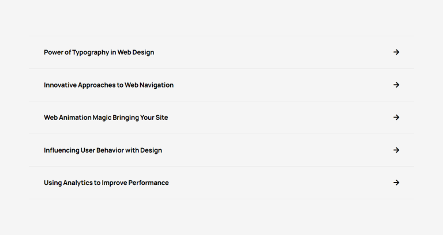Click "Using Analytics to Improve Performance" title
This screenshot has width=443, height=235.
[106, 183]
